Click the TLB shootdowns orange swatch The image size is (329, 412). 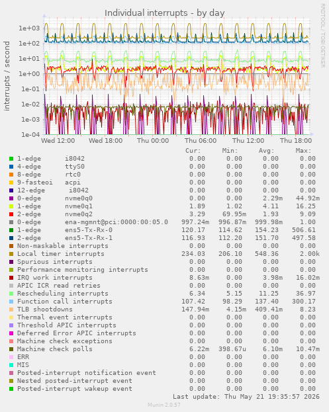coord(11,309)
